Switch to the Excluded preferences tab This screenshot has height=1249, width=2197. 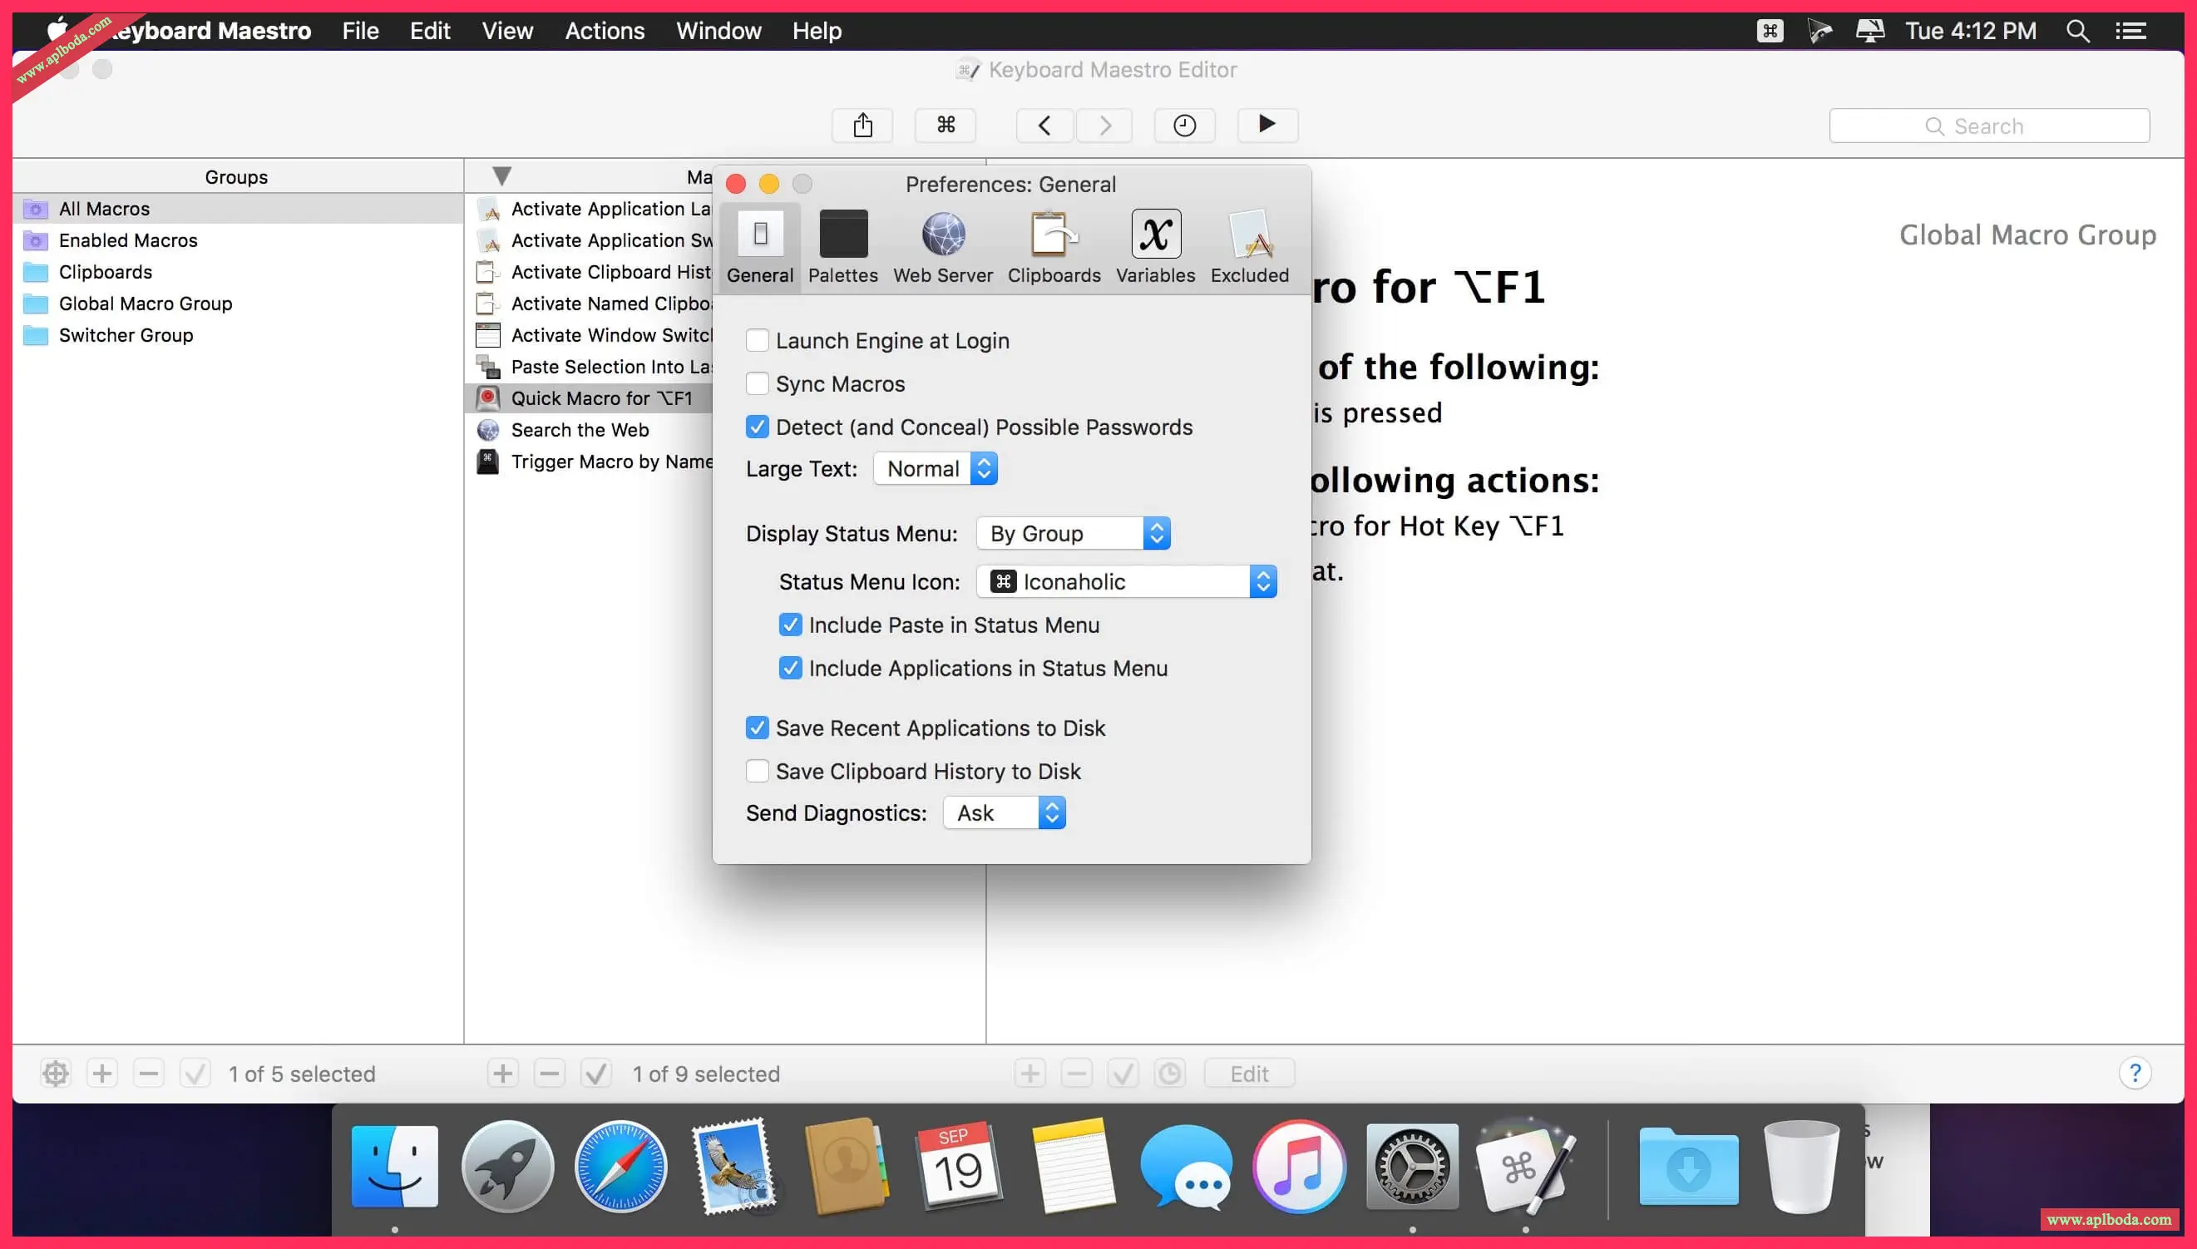pyautogui.click(x=1249, y=247)
